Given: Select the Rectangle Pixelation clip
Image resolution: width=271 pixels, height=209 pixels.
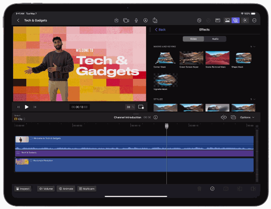Looking at the screenshot, I should (134, 165).
